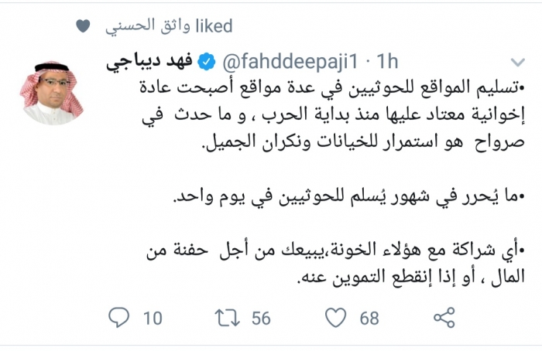Retweet this tweet using the retweet icon
This screenshot has height=351, width=542.
point(225,316)
